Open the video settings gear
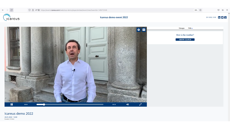The width and height of the screenshot is (230, 129). click(139, 30)
